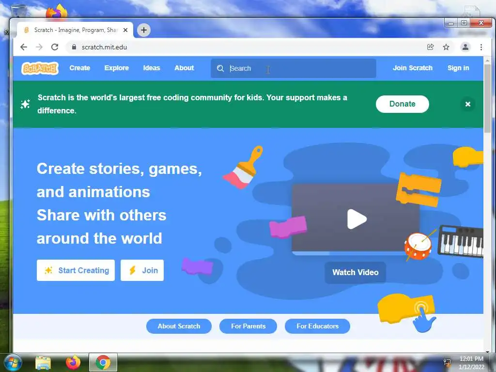Click the padlock site info icon
This screenshot has width=496, height=372.
pyautogui.click(x=74, y=47)
